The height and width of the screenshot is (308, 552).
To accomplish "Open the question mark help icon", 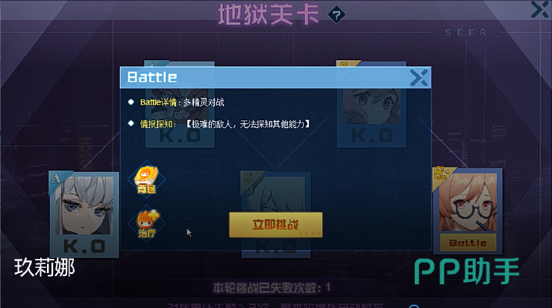I will coord(336,15).
